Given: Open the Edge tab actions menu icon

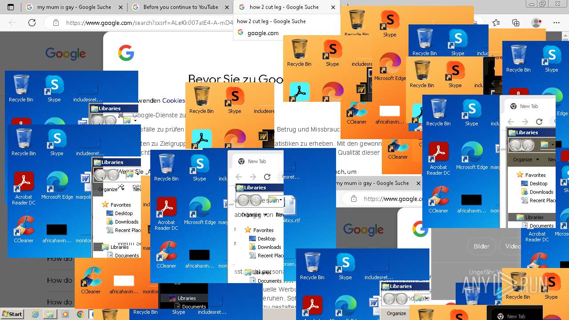Looking at the screenshot, I should pos(11,7).
